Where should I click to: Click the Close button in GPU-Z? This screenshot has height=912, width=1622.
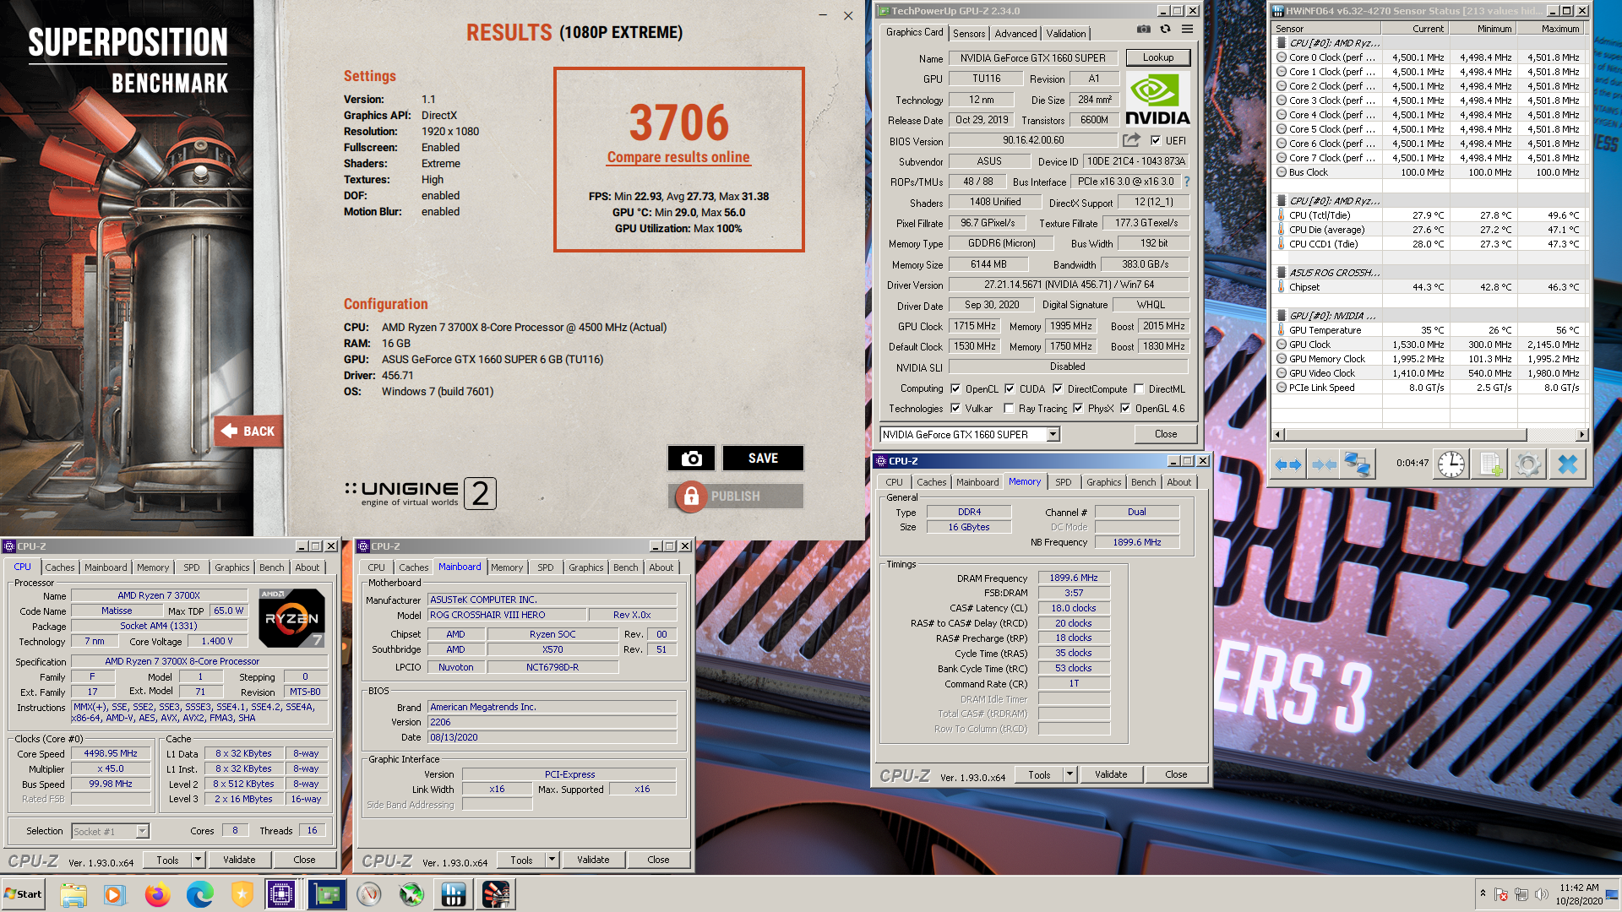[1166, 434]
